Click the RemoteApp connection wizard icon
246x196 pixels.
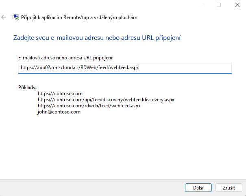(x=16, y=17)
